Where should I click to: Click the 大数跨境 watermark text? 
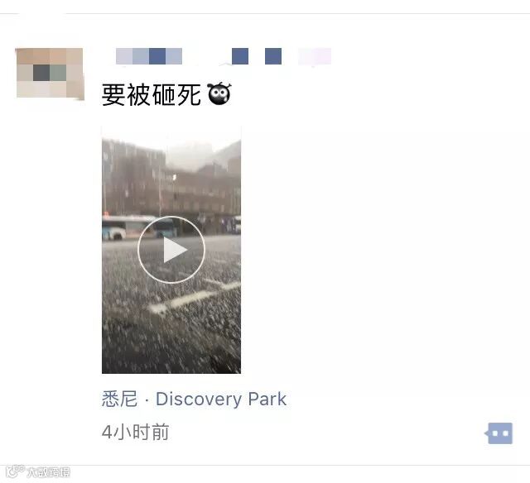point(48,472)
